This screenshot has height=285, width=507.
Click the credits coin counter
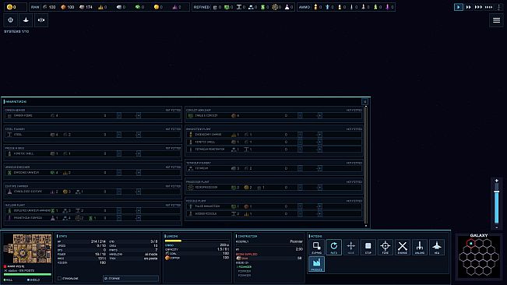click(x=15, y=7)
